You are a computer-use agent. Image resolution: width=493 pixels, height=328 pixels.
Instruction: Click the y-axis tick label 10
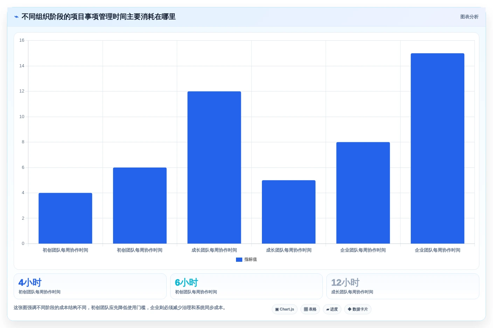(x=22, y=117)
